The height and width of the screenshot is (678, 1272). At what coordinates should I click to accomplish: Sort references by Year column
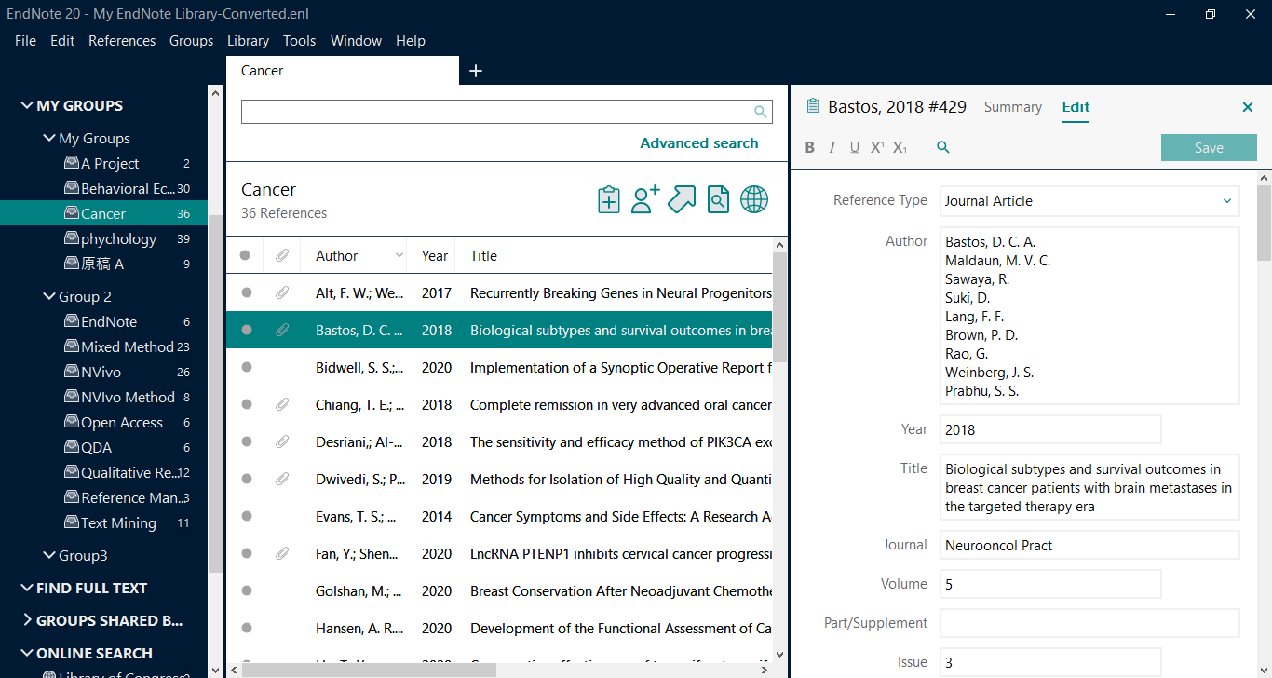pyautogui.click(x=435, y=255)
